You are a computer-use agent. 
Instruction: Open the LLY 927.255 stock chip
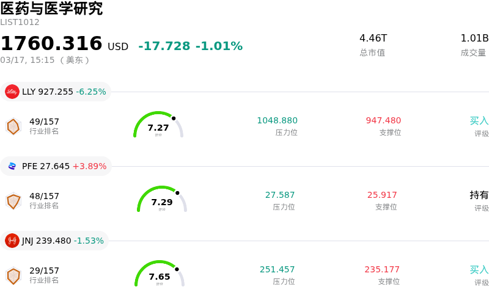coord(56,92)
